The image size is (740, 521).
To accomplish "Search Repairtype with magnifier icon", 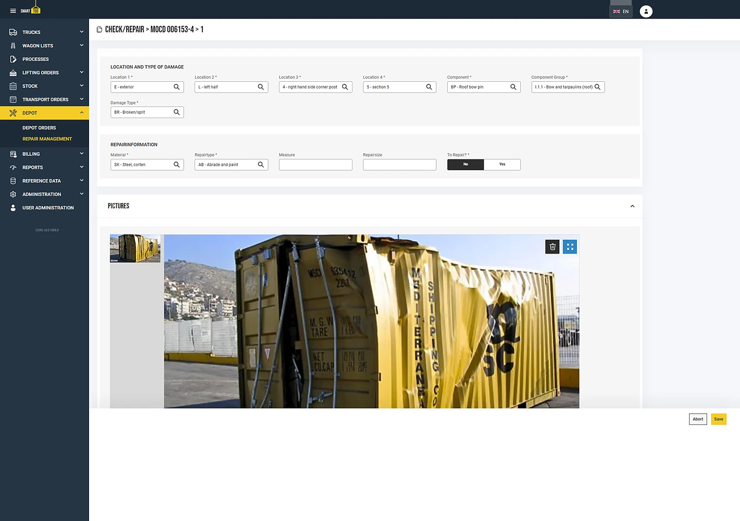I will pyautogui.click(x=261, y=165).
